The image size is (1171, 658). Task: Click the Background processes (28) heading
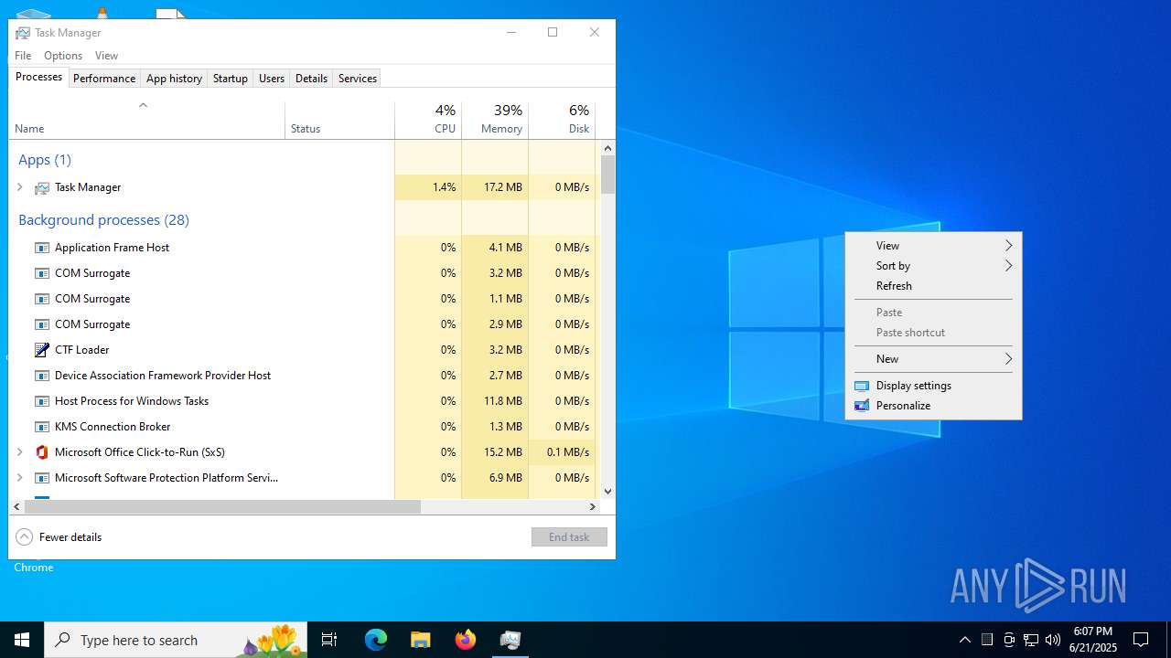[x=103, y=220]
